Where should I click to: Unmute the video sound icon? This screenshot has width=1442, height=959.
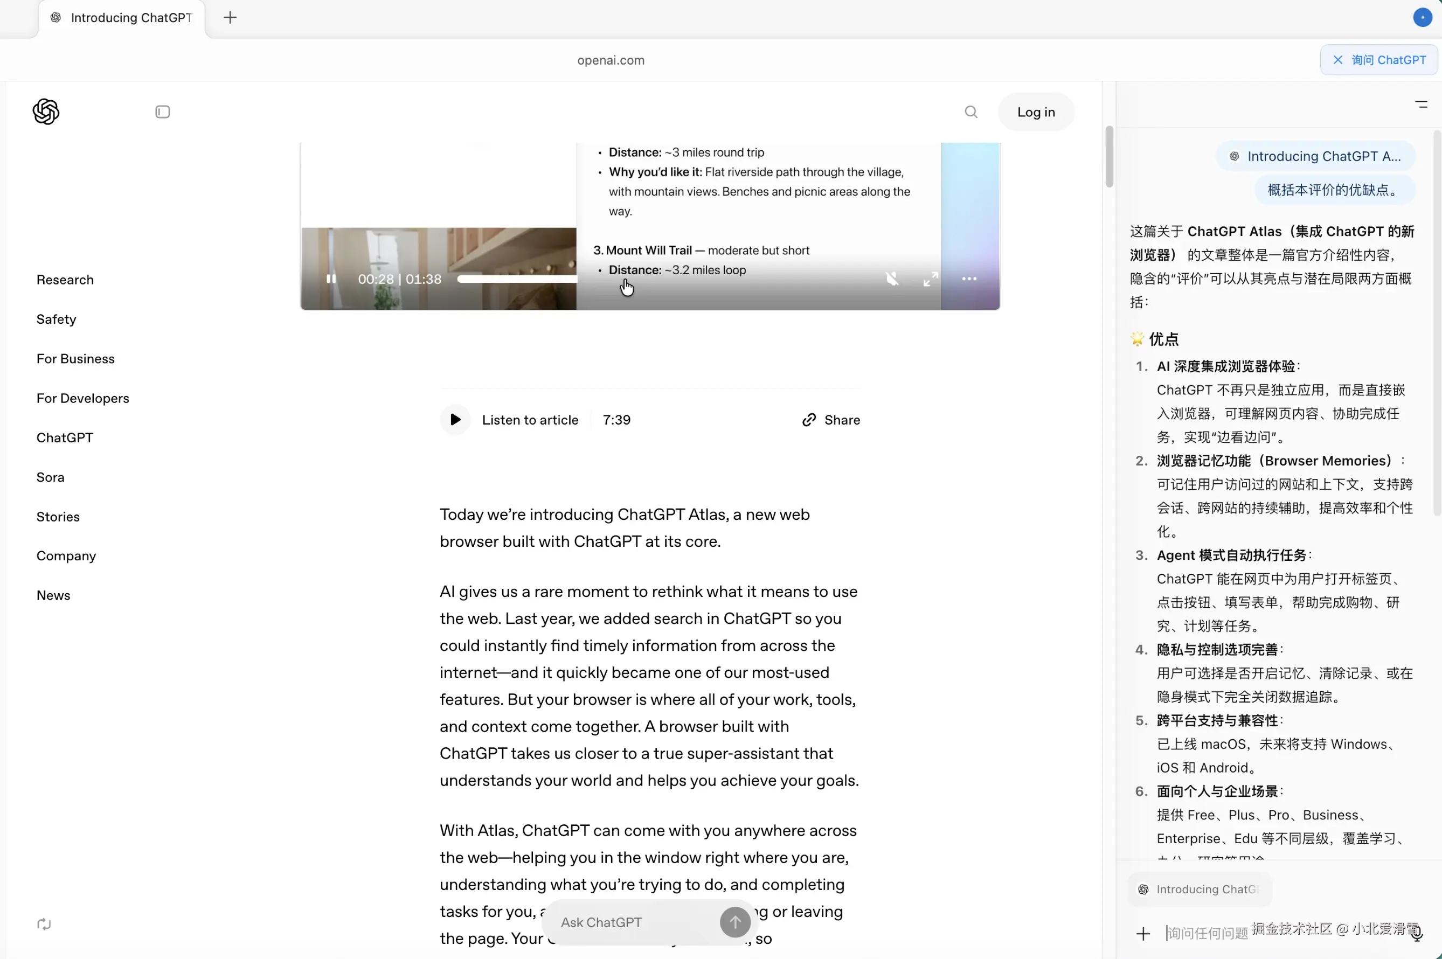click(x=892, y=279)
